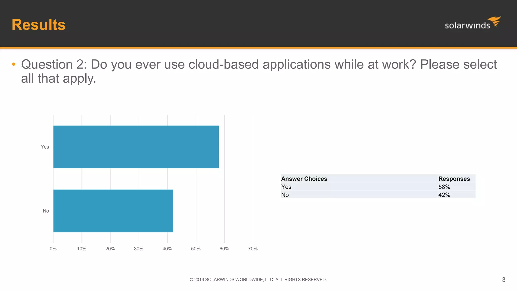Click the orange Results title
The height and width of the screenshot is (291, 517).
[x=39, y=25]
